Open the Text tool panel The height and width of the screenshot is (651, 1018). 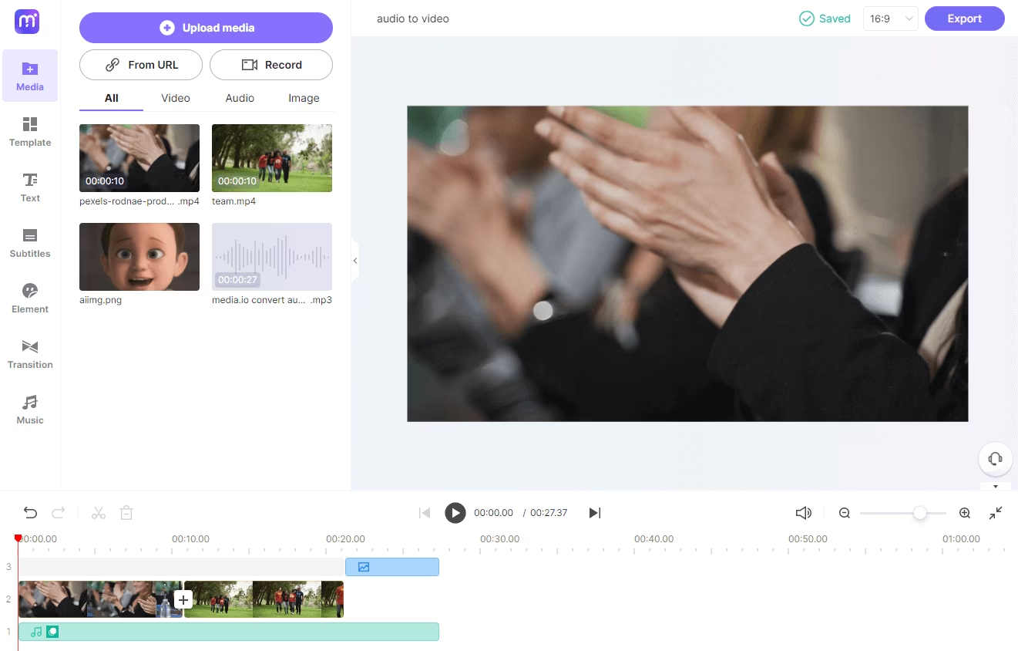tap(30, 187)
